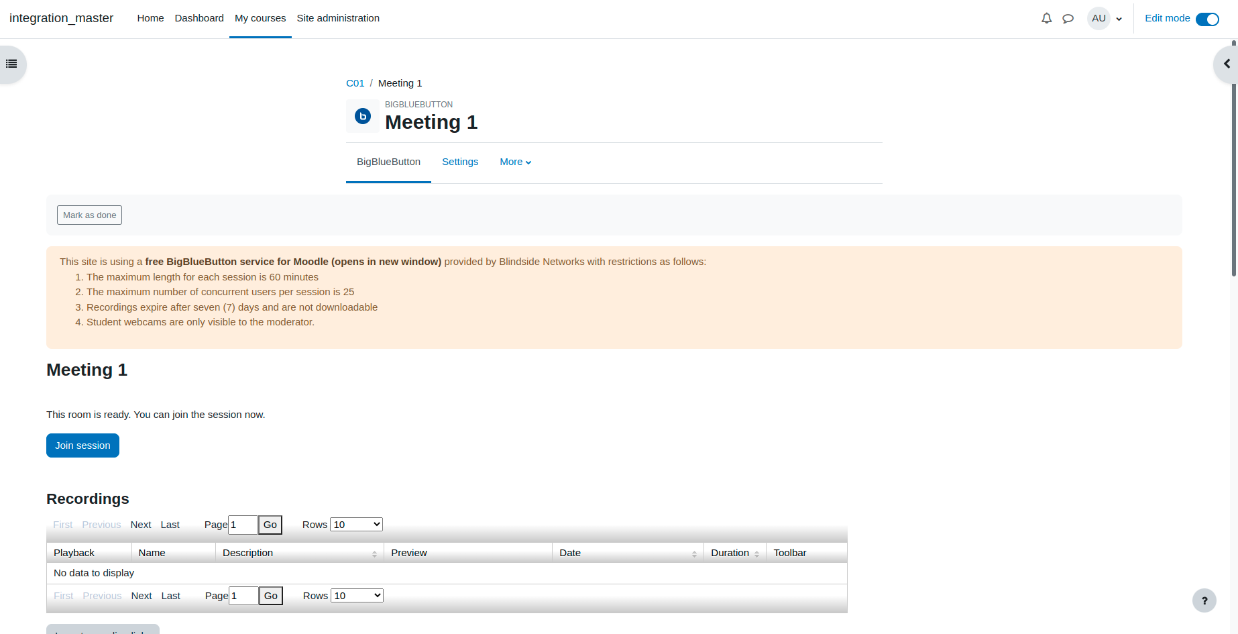The height and width of the screenshot is (634, 1238).
Task: Click Last in top pagination
Action: coord(170,525)
